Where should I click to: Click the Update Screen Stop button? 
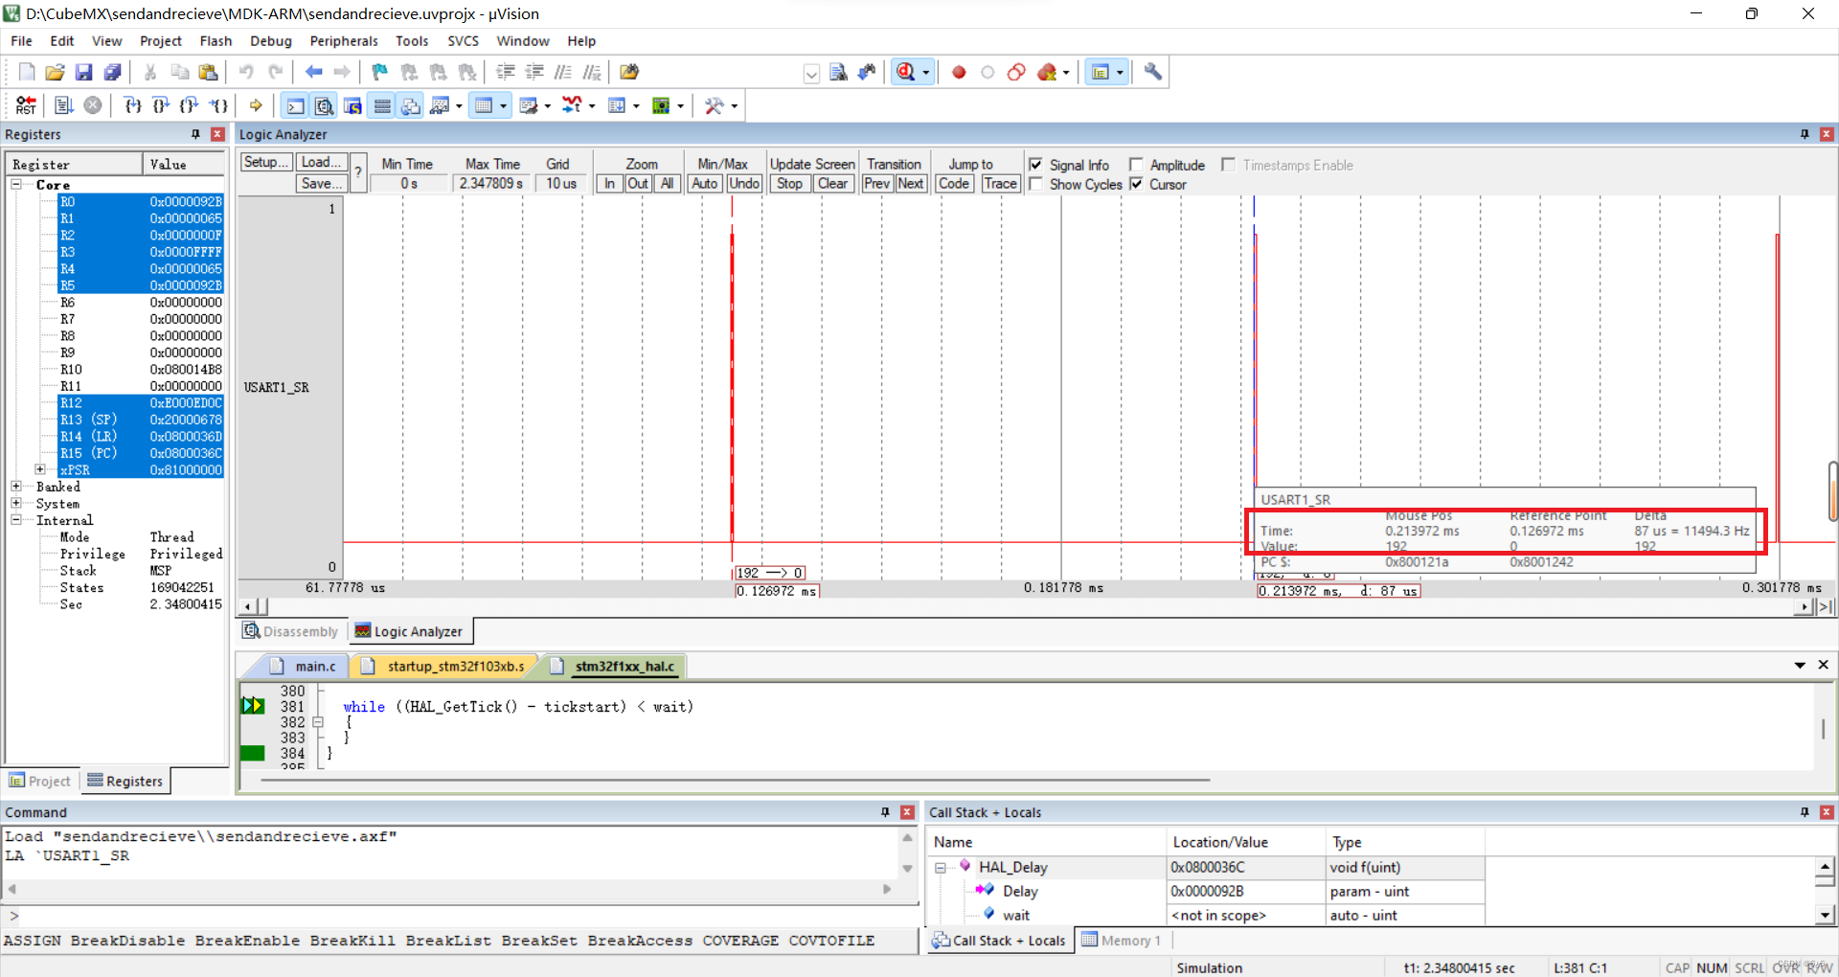(790, 184)
